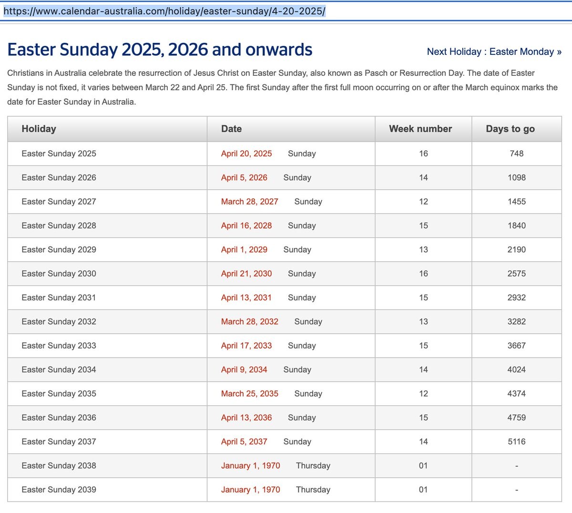
Task: Select the March 28, 2027 date link
Action: click(249, 202)
